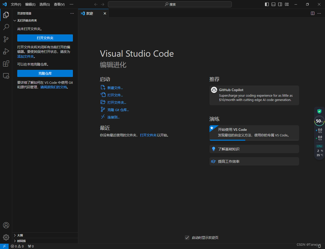325x249 pixels.
Task: Open the Search view in activity bar
Action: coord(6,27)
